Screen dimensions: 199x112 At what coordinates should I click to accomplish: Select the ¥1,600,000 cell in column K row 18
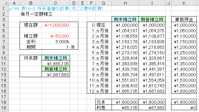(184, 102)
